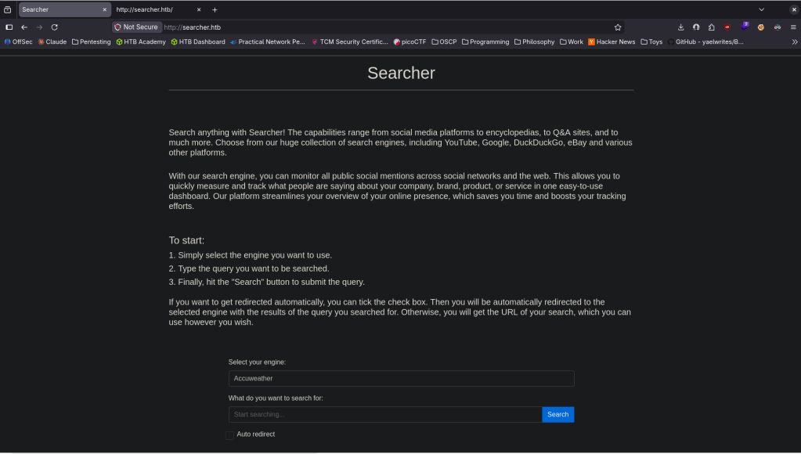Show more bookmarks via overflow chevron
Image resolution: width=801 pixels, height=454 pixels.
795,41
